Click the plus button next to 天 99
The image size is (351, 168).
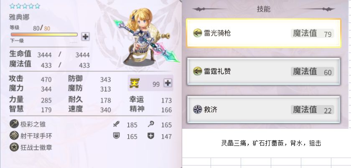point(168,83)
